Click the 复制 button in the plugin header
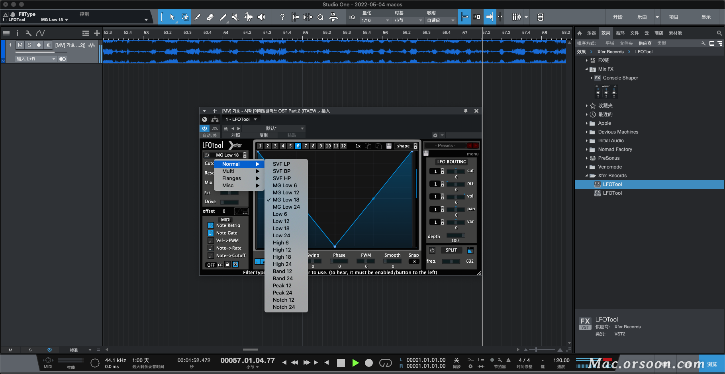This screenshot has width=725, height=374. 263,135
